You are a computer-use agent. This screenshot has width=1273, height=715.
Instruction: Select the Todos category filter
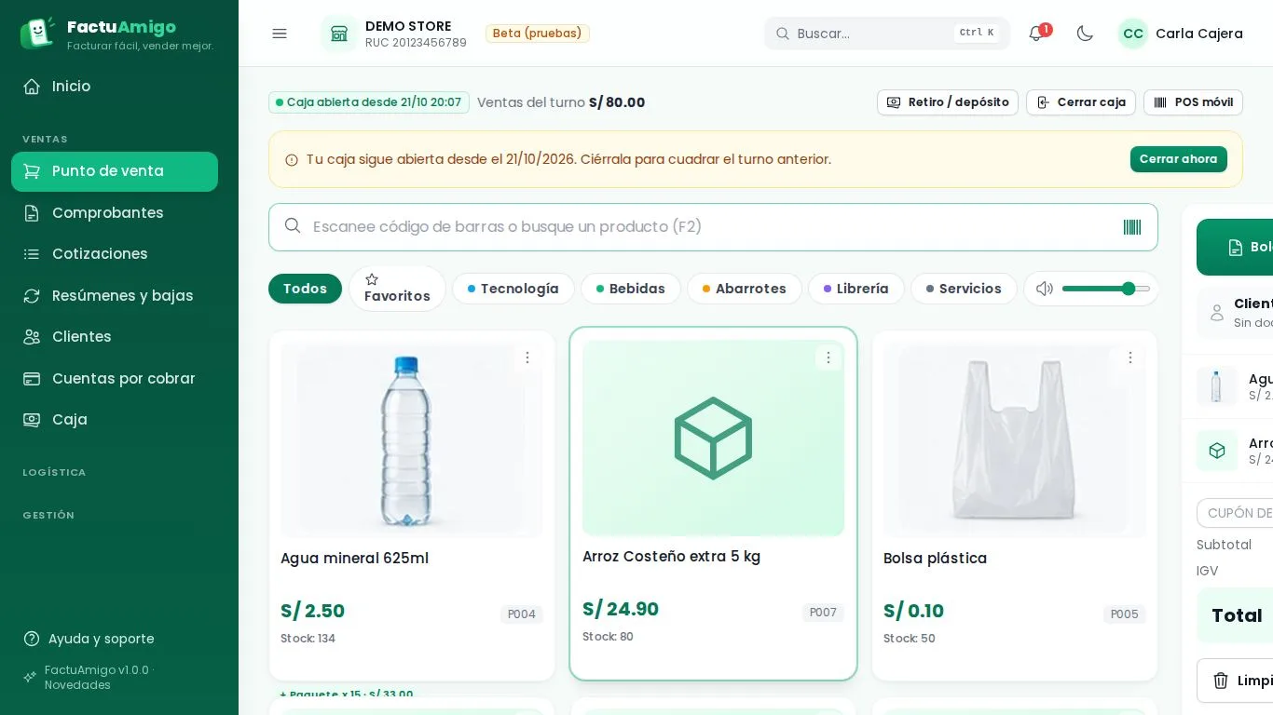click(305, 289)
